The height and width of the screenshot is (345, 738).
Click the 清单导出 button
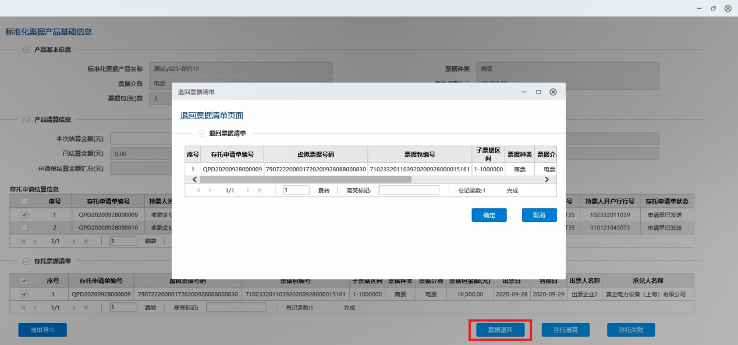pyautogui.click(x=42, y=330)
